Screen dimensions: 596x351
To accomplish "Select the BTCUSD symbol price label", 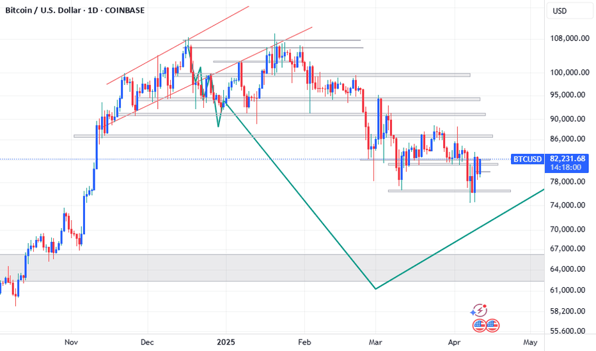I will 528,159.
